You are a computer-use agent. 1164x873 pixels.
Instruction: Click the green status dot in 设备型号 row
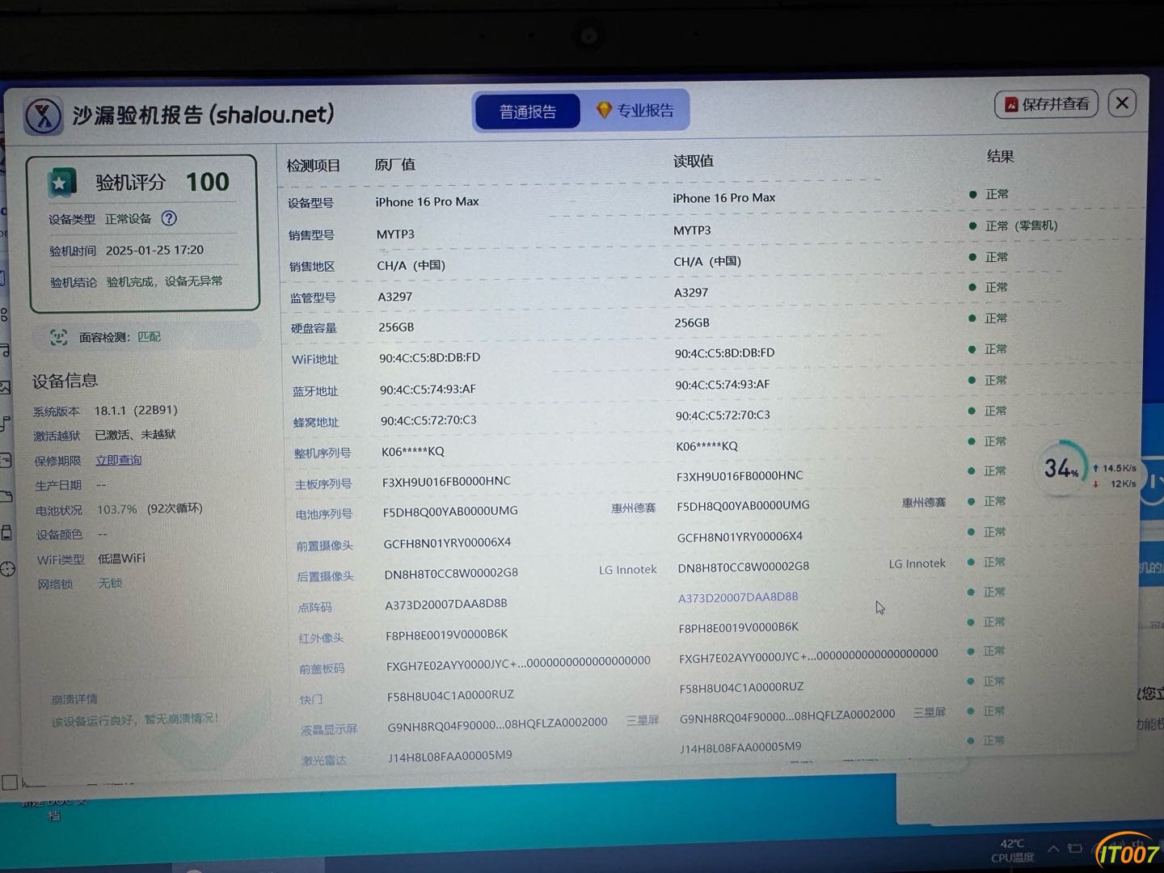point(972,194)
